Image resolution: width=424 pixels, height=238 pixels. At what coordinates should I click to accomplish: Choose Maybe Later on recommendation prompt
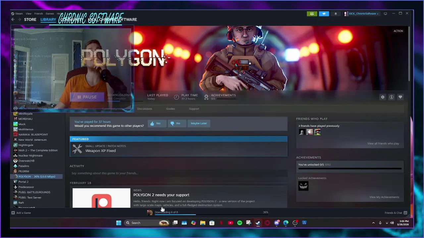click(199, 123)
